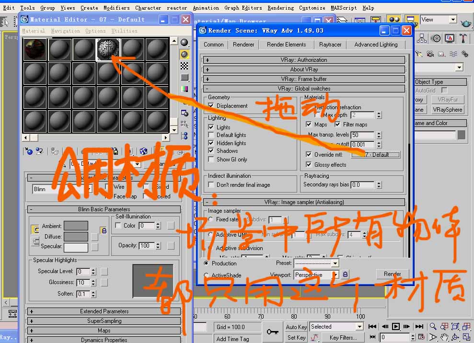Image resolution: width=474 pixels, height=343 pixels.
Task: Select the Pan hand icon near bottom right
Action: tap(445, 337)
